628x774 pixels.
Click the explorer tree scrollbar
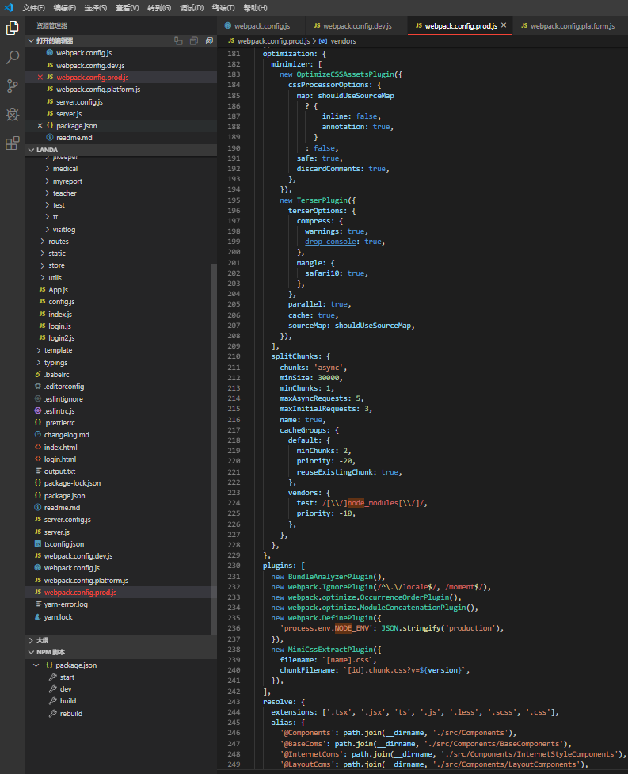(x=214, y=448)
